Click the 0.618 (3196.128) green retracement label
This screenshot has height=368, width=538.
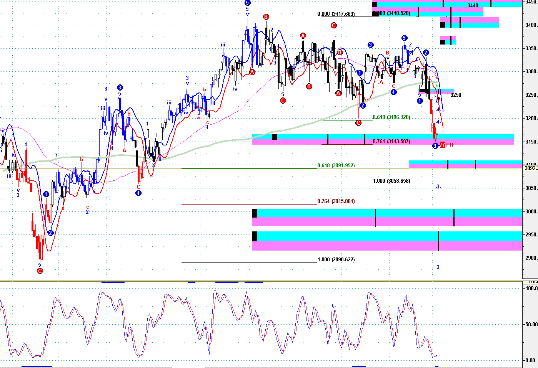[x=391, y=117]
